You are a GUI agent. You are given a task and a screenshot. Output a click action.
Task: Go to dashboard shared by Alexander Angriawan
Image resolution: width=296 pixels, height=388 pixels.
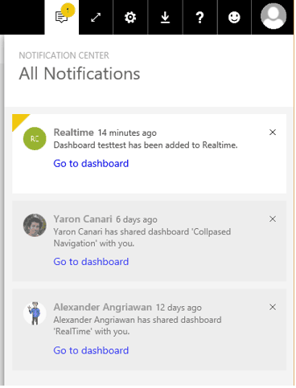[x=91, y=350]
